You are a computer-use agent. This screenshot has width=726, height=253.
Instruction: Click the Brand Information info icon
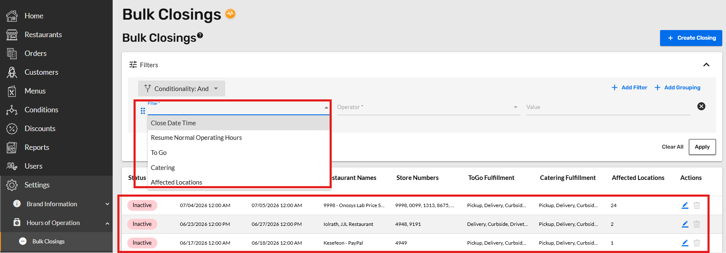click(17, 204)
